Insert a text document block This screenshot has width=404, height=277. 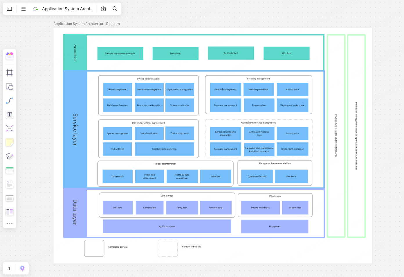click(10, 184)
